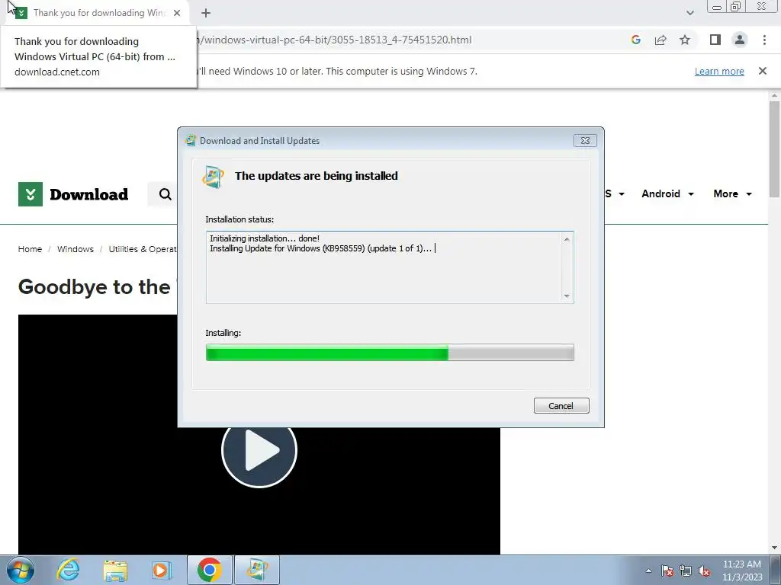This screenshot has width=781, height=585.
Task: Open network status tray icon
Action: click(x=686, y=571)
